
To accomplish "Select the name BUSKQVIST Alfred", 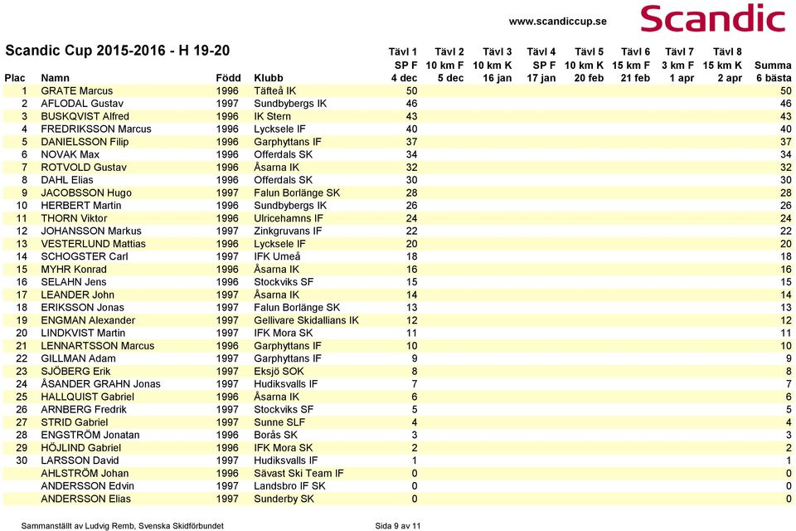I will pyautogui.click(x=85, y=116).
